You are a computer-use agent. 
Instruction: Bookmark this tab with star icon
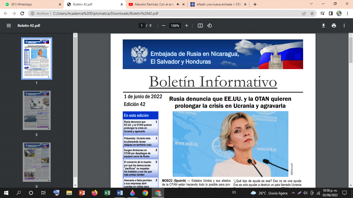312,13
